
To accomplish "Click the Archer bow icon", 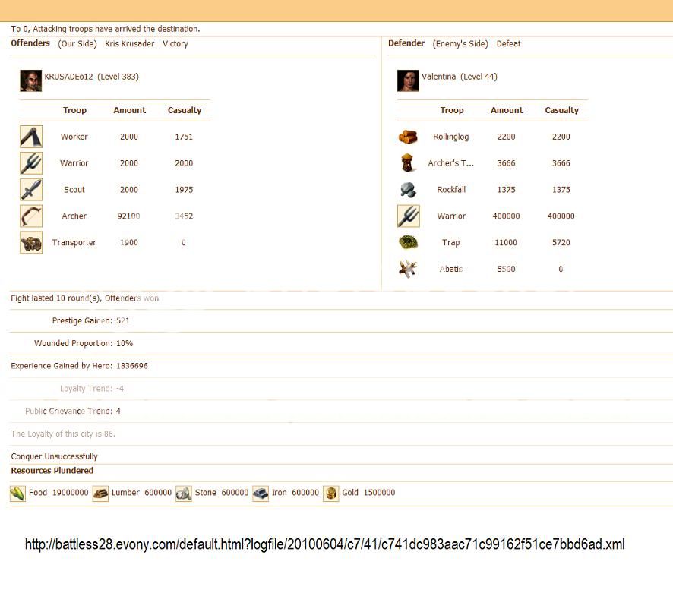I will pyautogui.click(x=31, y=216).
